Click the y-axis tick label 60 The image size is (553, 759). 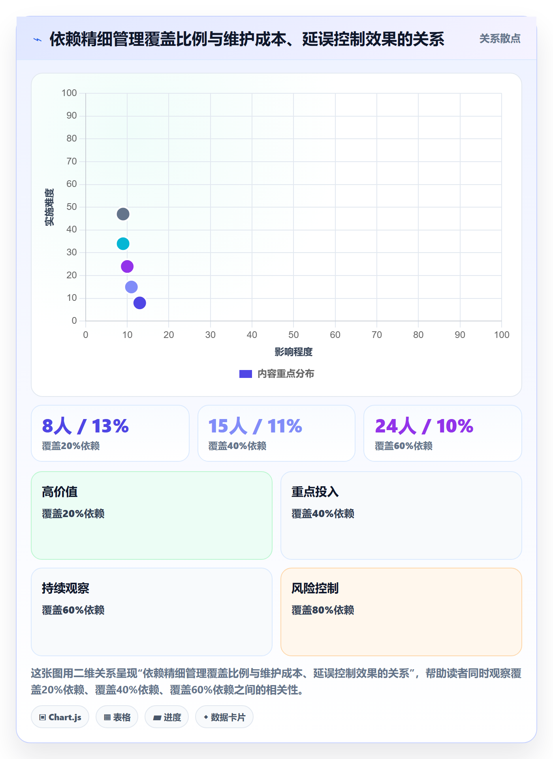[x=71, y=184]
